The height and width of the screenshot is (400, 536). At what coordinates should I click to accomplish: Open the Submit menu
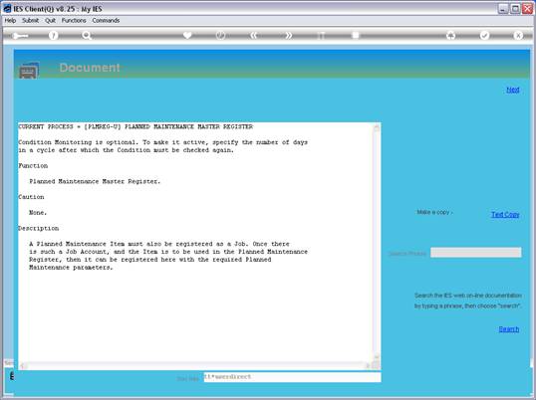pyautogui.click(x=31, y=21)
